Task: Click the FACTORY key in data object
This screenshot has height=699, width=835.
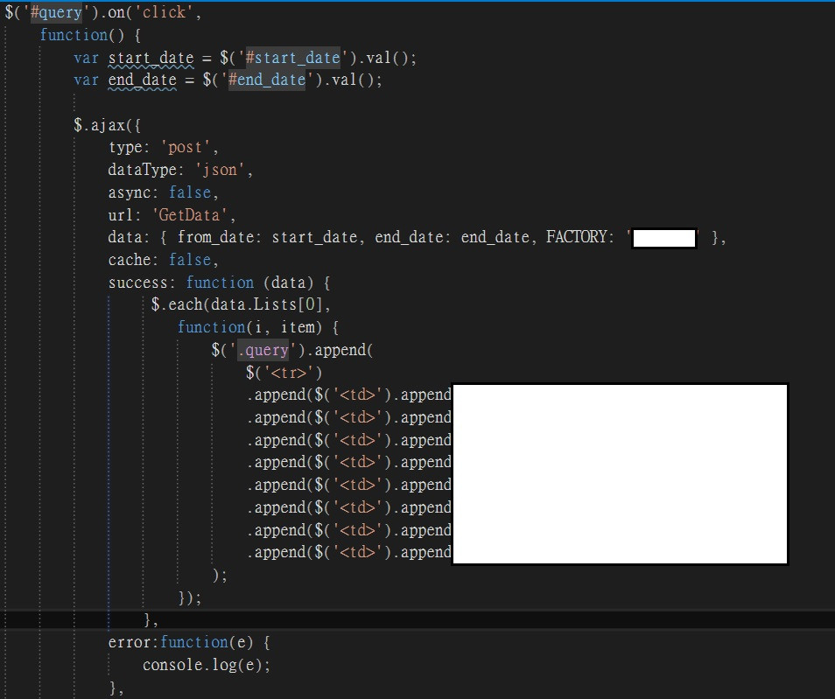Action: 576,237
